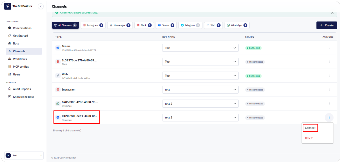
Task: Click the Showing 6 of 6 channel(s) text
Action: pos(67,130)
